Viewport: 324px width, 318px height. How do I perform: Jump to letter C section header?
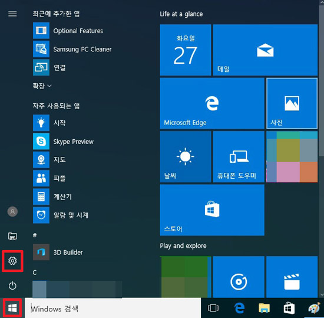[35, 273]
